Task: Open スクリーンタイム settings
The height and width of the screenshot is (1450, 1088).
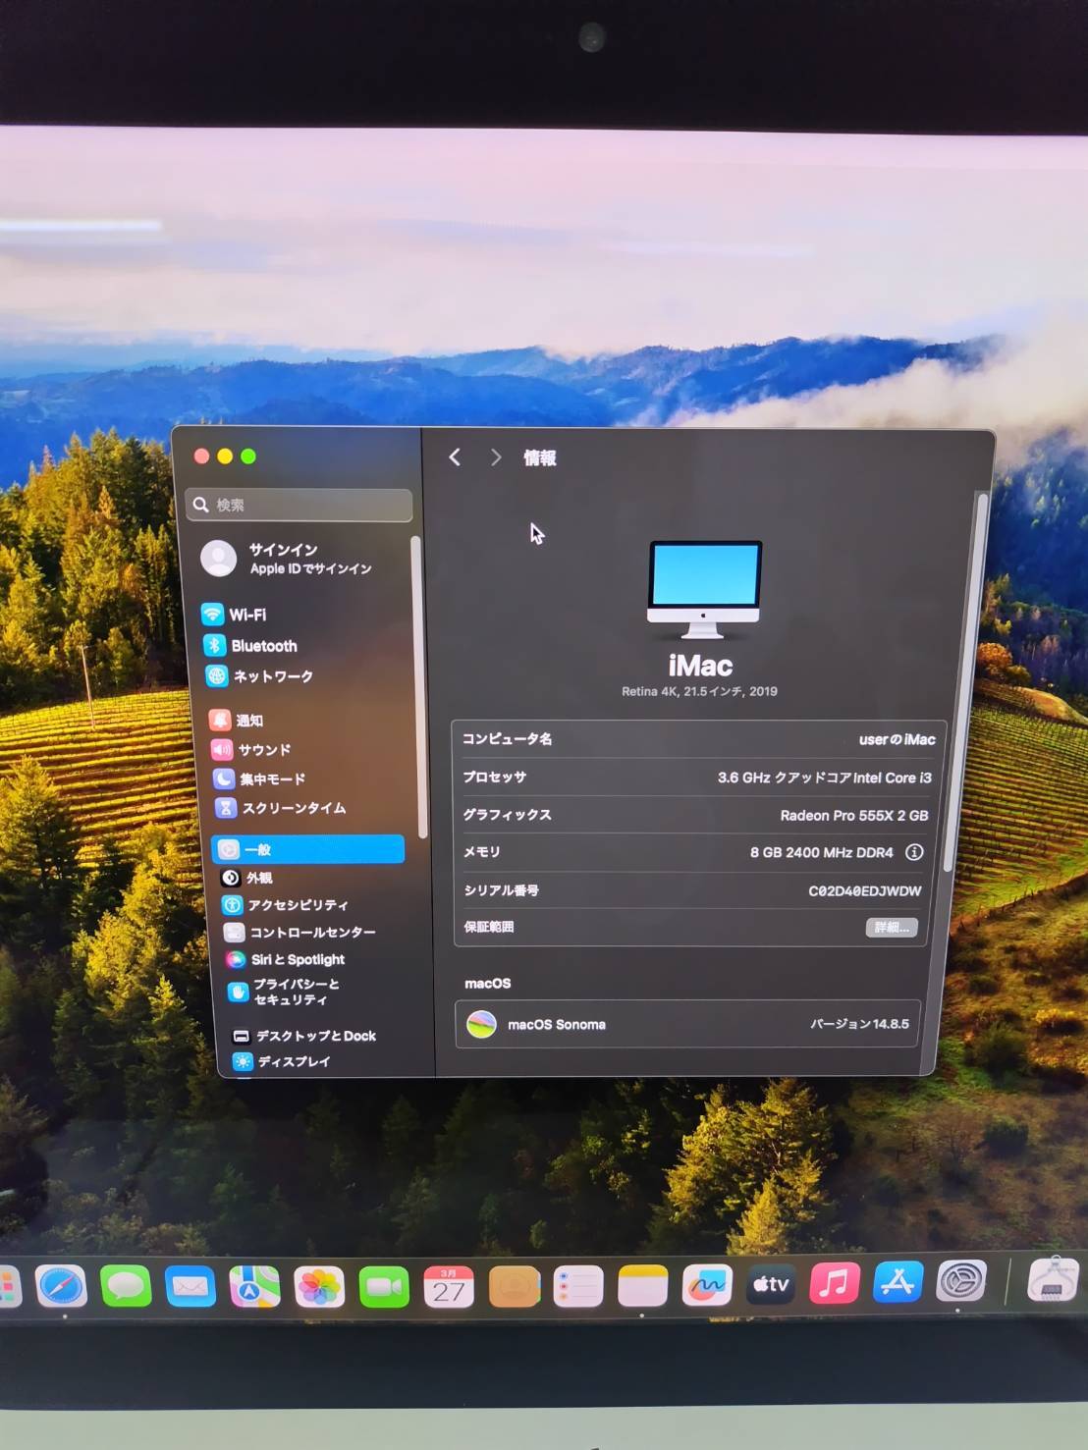Action: click(281, 808)
